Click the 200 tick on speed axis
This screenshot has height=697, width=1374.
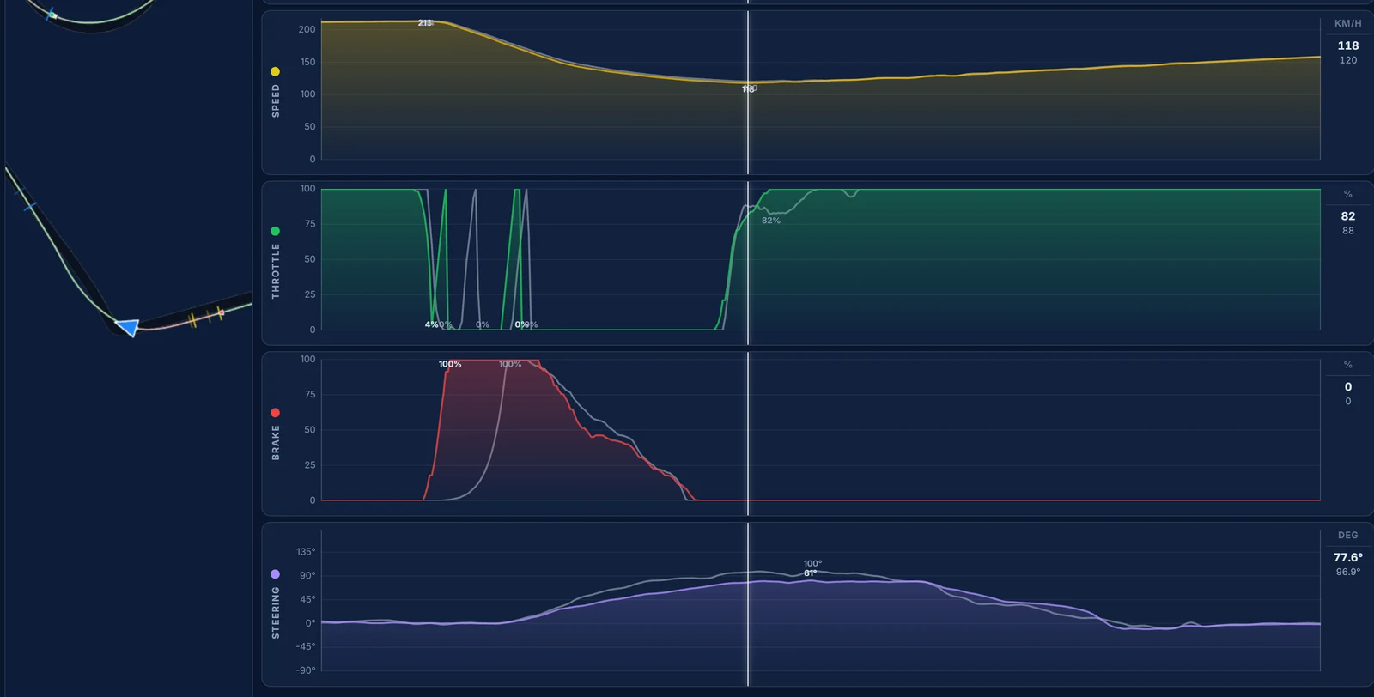(x=307, y=29)
